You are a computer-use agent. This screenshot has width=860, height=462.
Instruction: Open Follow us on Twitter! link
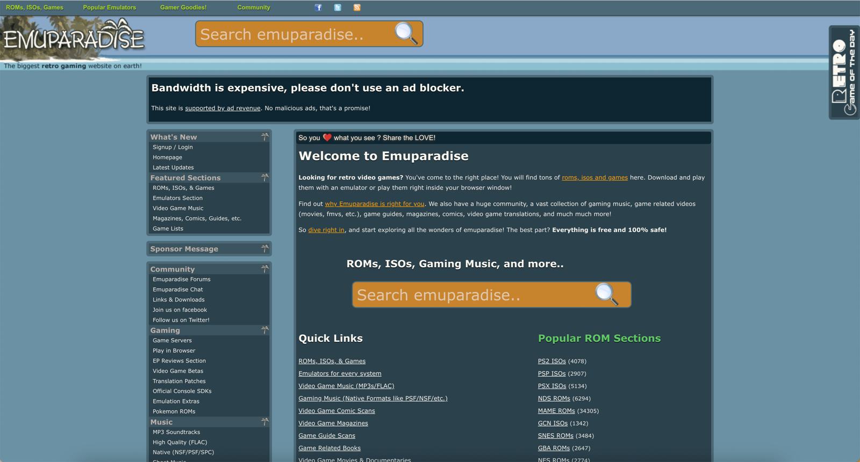click(181, 320)
